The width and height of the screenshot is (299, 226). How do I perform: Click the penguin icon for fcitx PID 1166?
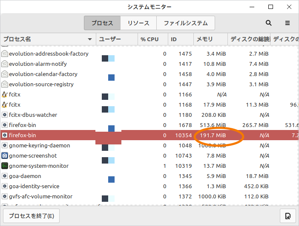(5, 94)
